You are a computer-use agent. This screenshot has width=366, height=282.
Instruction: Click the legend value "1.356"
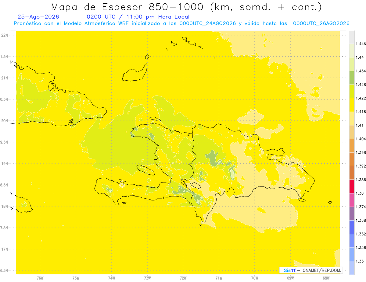361,248
